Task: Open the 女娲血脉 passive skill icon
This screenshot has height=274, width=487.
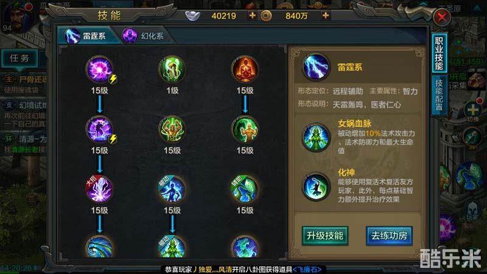Action: (x=316, y=138)
